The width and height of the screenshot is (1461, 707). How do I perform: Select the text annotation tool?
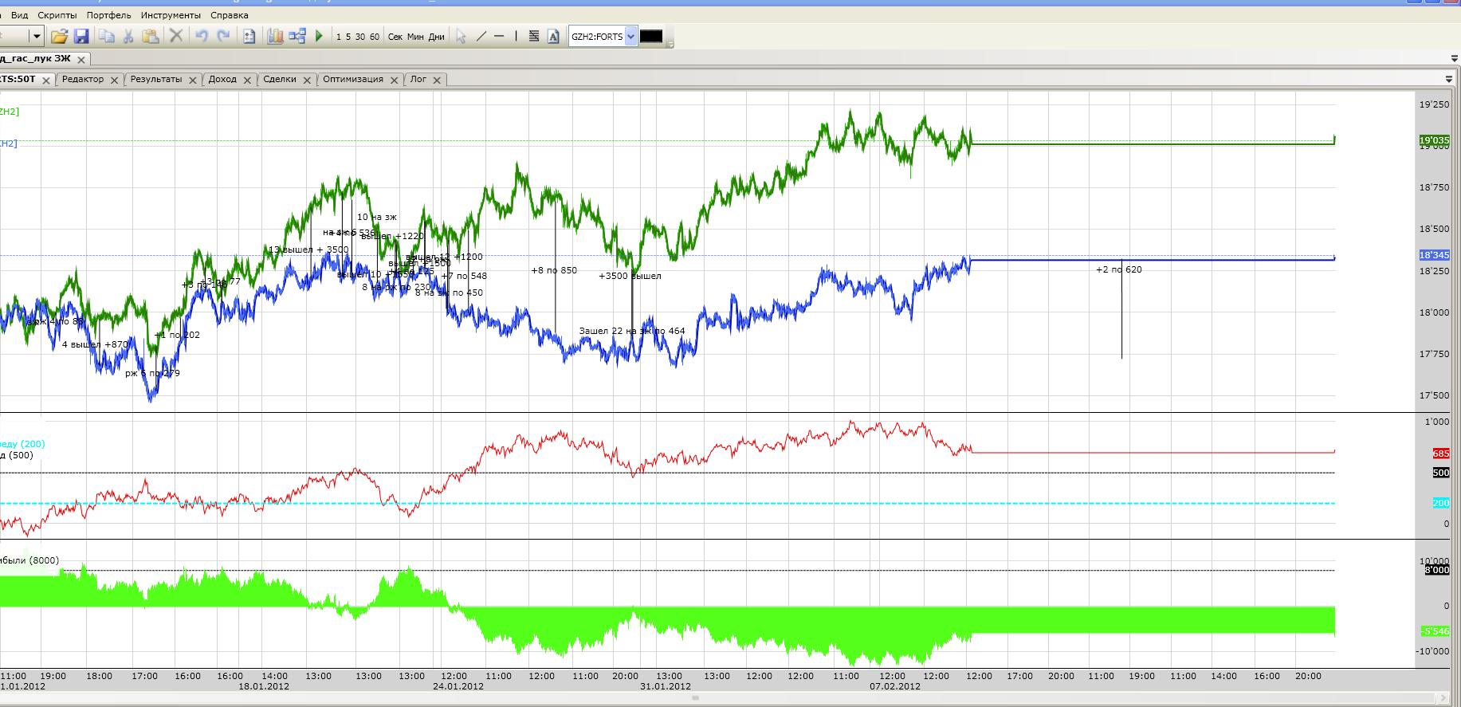553,36
